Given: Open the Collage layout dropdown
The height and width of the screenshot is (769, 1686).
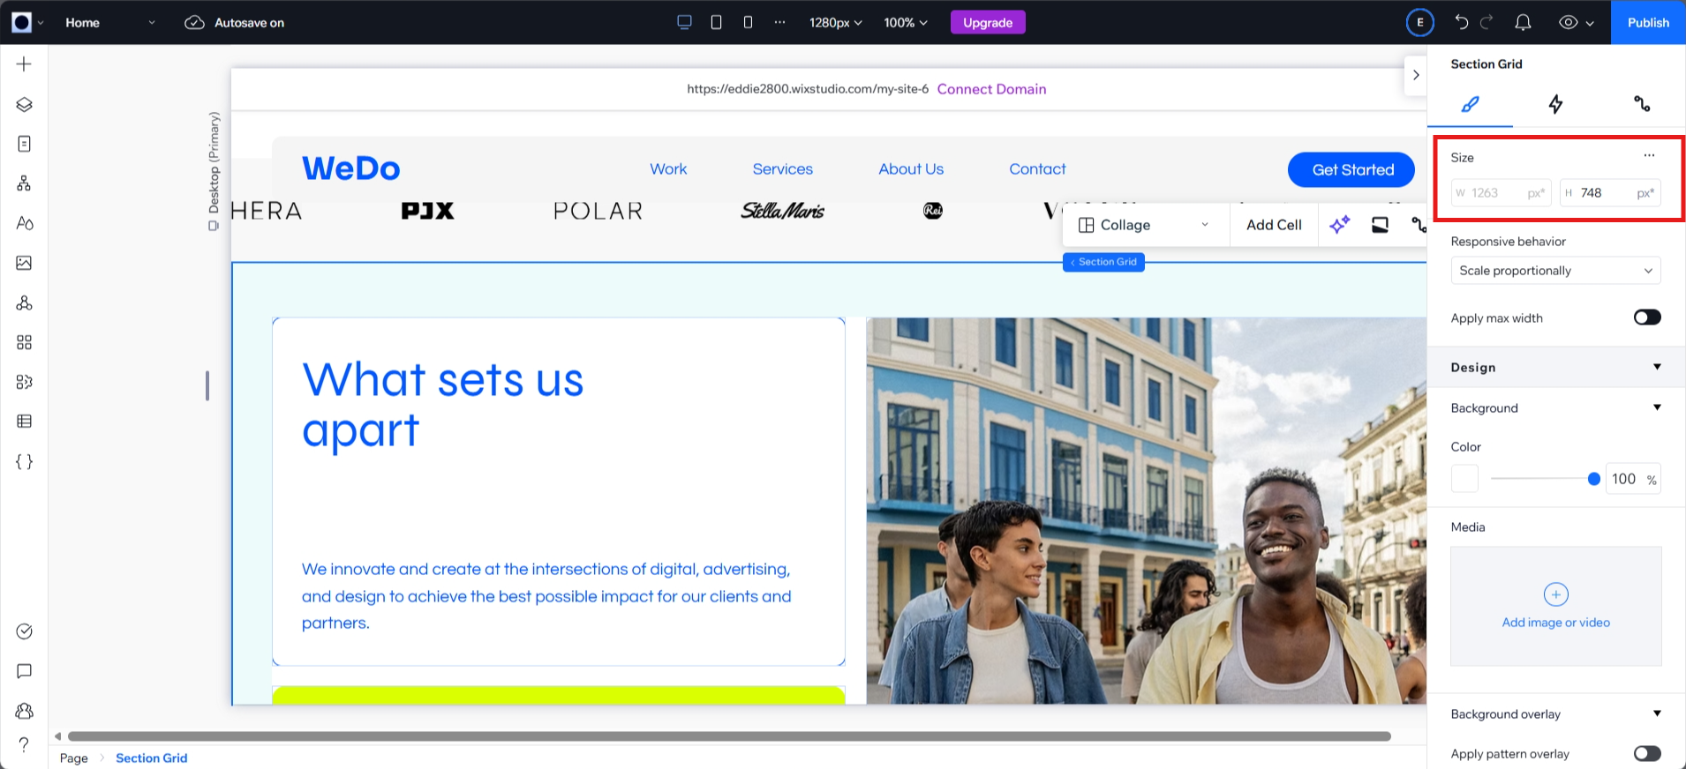Looking at the screenshot, I should click(x=1143, y=225).
